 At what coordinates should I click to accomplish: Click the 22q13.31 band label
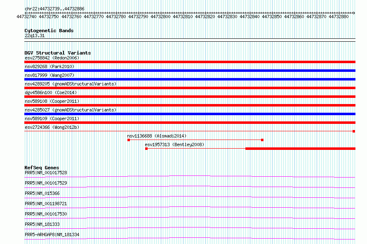coord(35,36)
